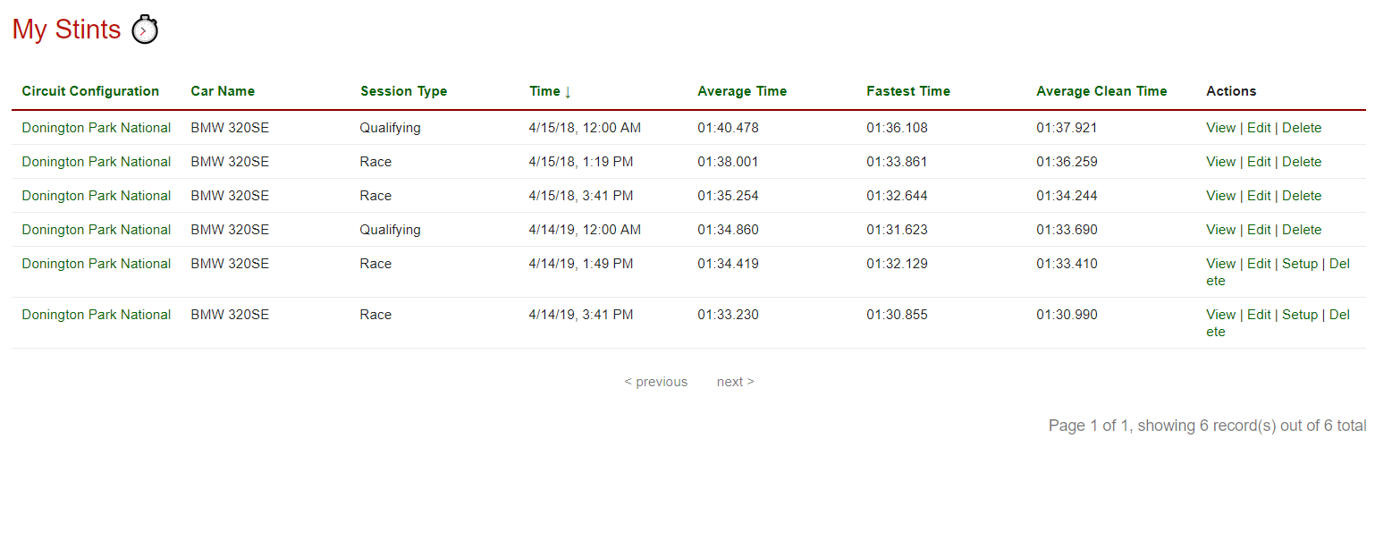The height and width of the screenshot is (557, 1392).
Task: Toggle Time column sort order
Action: (550, 91)
